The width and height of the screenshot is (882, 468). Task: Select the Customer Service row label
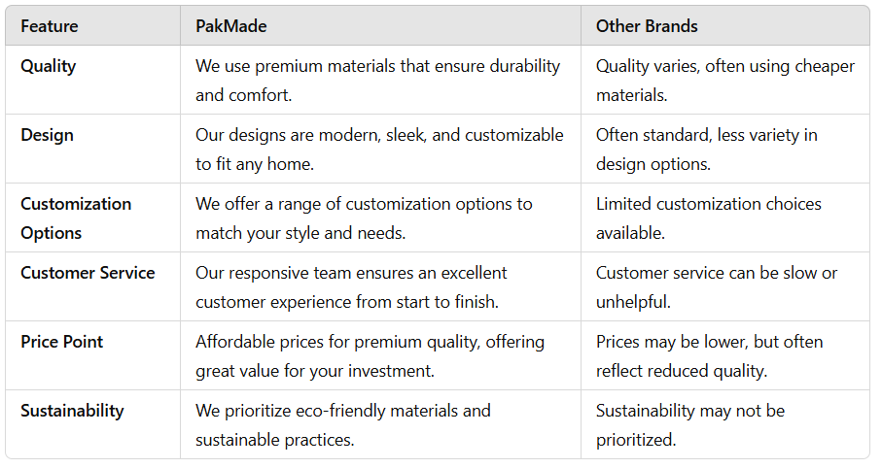click(x=88, y=273)
